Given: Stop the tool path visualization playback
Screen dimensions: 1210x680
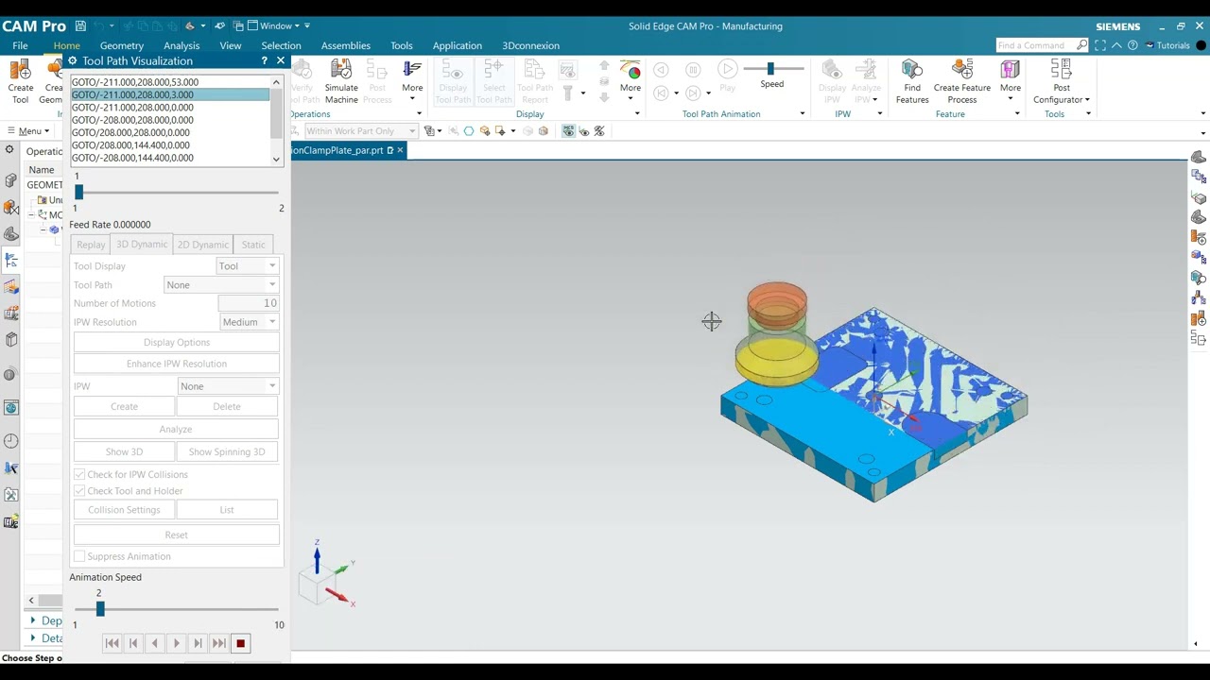Looking at the screenshot, I should (240, 643).
